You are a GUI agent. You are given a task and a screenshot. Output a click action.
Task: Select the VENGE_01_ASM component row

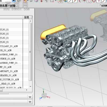11,59
